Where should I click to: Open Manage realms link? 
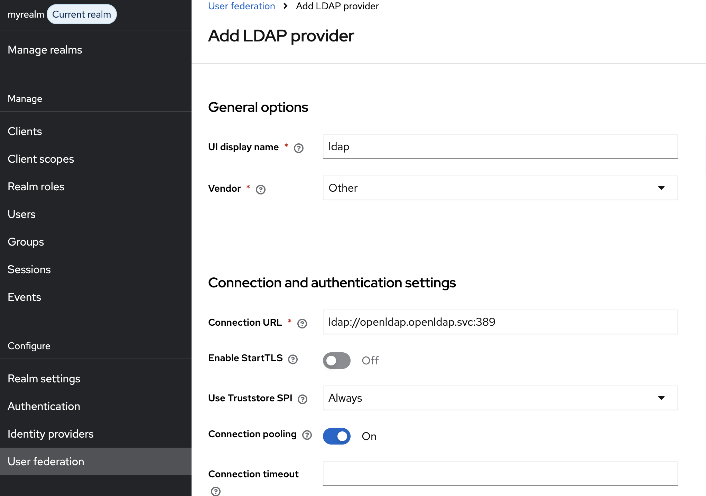pyautogui.click(x=45, y=50)
